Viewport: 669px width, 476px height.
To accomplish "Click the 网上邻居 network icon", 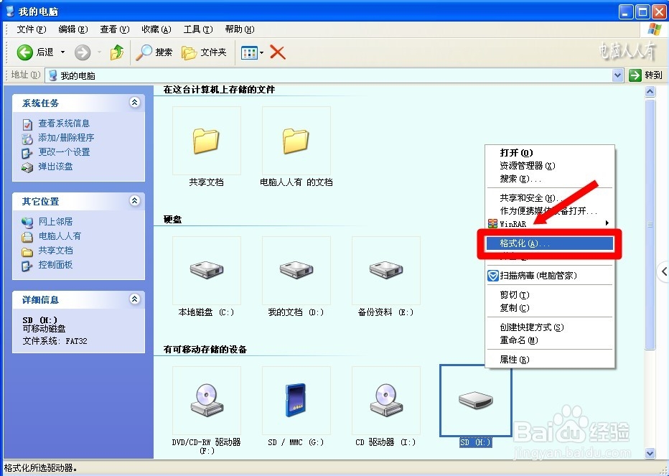I will [x=27, y=223].
